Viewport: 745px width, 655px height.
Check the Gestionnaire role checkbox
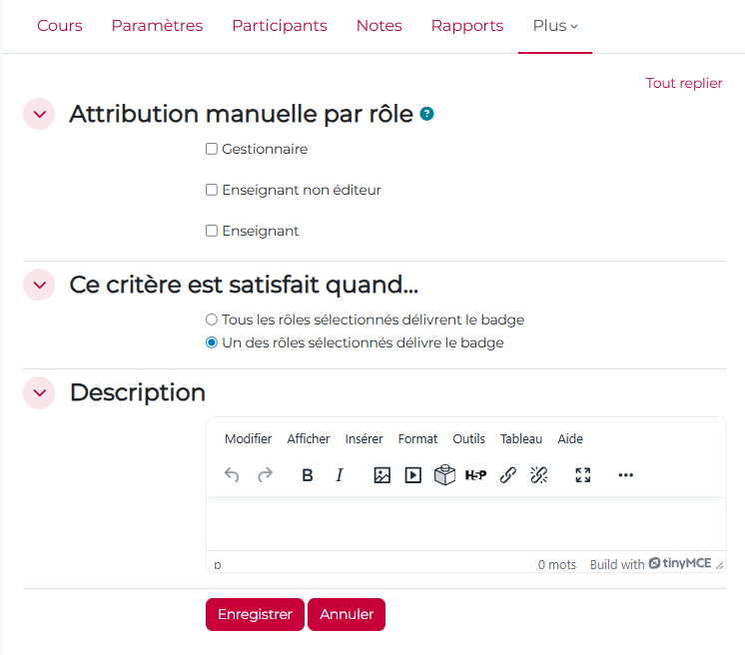point(212,150)
